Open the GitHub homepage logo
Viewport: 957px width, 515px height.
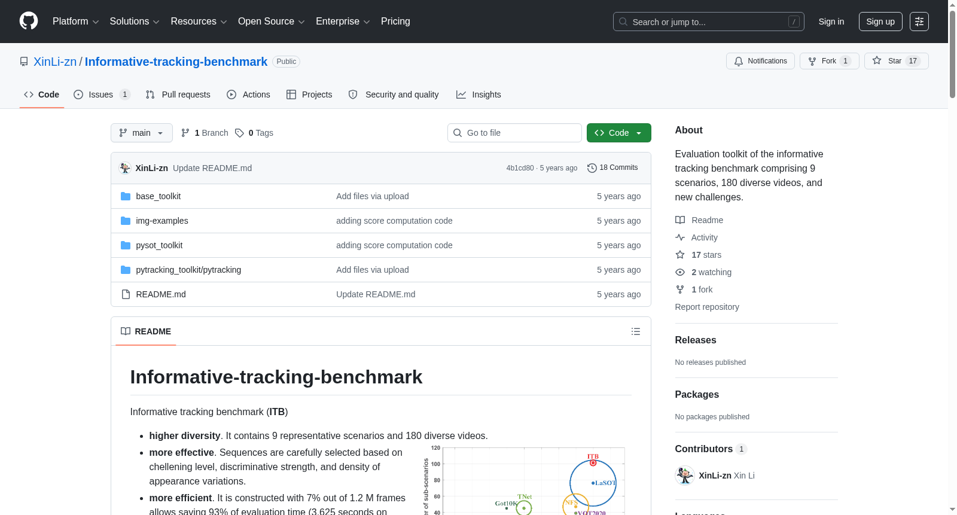[x=29, y=22]
